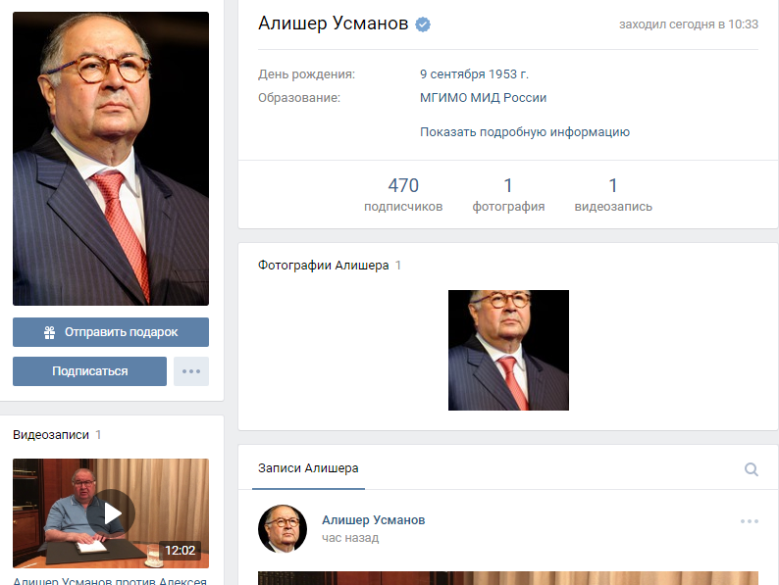The width and height of the screenshot is (779, 585).
Task: Open the post options three-dots menu
Action: coord(750,521)
